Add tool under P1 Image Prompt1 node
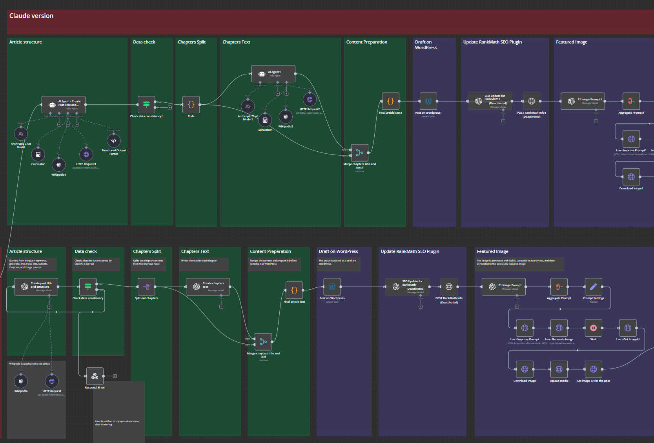654x443 pixels. (596, 121)
